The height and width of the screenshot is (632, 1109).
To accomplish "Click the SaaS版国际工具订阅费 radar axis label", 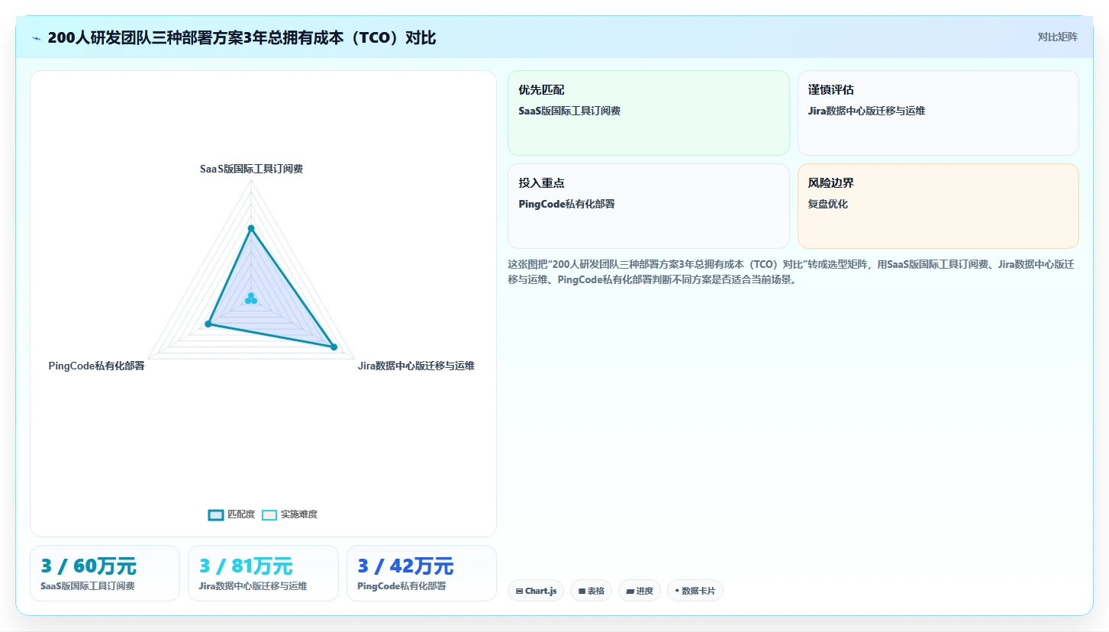I will (x=251, y=169).
